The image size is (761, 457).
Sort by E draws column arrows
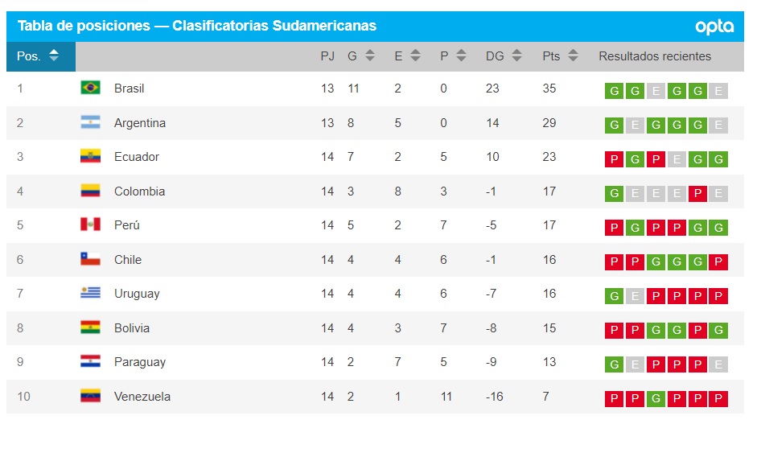(415, 56)
